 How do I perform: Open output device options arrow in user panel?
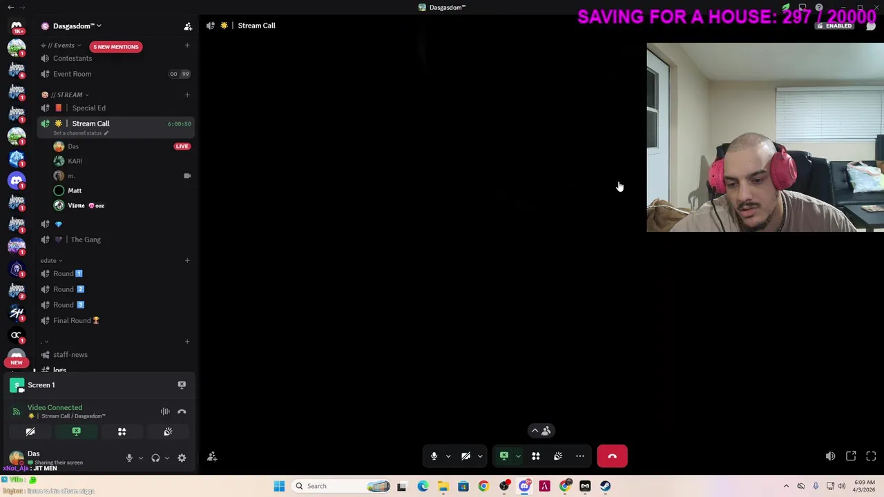167,458
